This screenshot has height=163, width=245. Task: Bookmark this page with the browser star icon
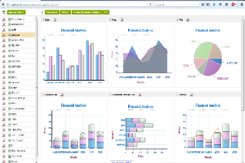[x=203, y=4]
